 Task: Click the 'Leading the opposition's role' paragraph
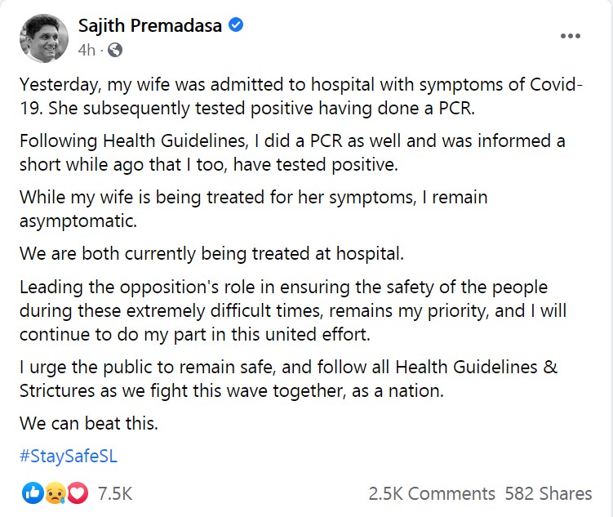pos(293,311)
